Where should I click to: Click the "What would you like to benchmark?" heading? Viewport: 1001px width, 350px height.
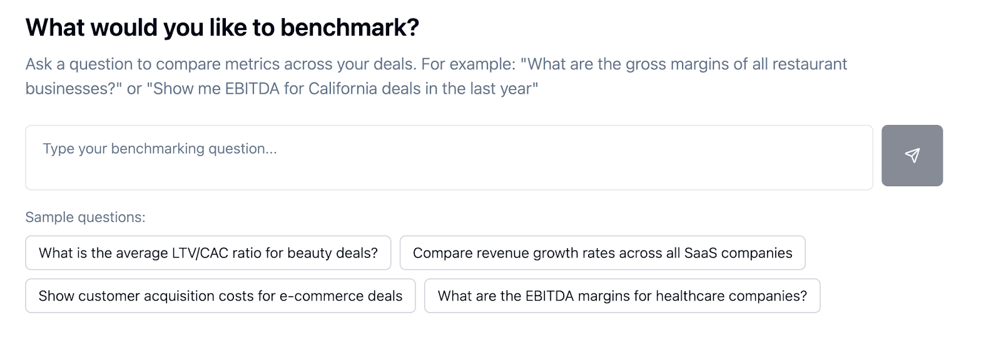tap(222, 28)
